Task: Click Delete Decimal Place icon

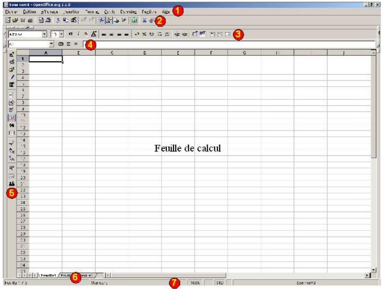Action: (x=167, y=34)
